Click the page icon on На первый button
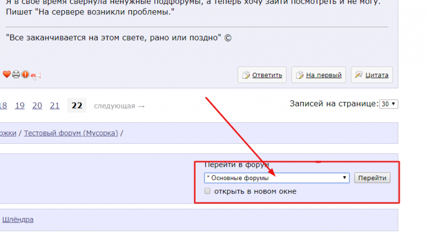This screenshot has height=234, width=429. 300,75
